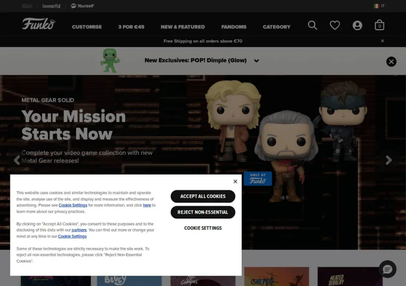Open the live chat bubble icon
406x286 pixels.
[388, 270]
